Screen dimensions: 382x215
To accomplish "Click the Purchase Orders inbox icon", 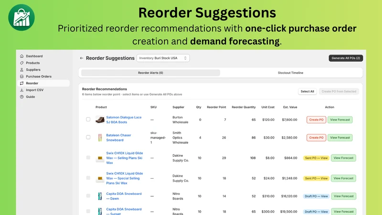I will click(21, 76).
